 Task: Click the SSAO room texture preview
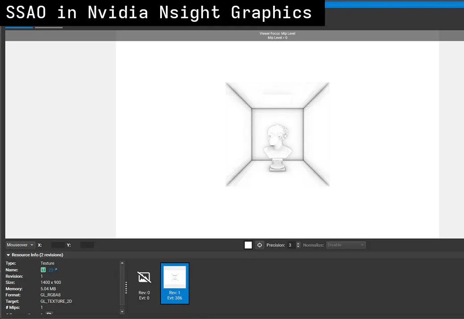click(x=277, y=135)
